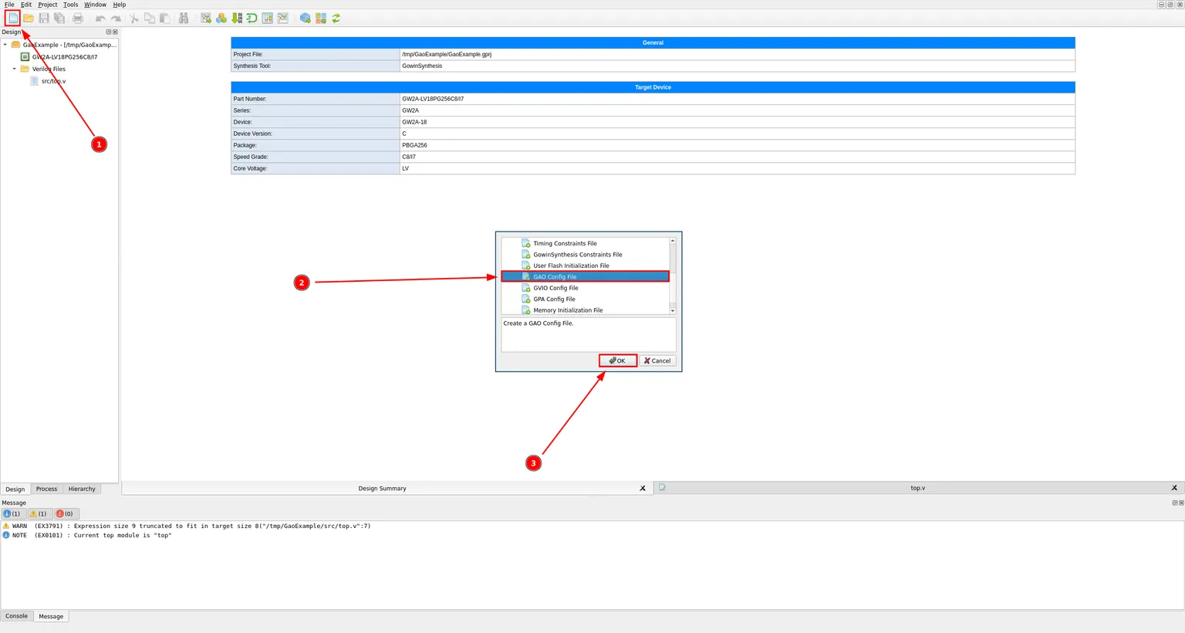Click the green looping arrow toolbar icon
The image size is (1185, 633).
pos(252,18)
